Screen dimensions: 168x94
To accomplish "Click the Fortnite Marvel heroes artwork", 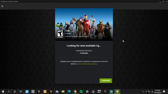I will (84, 24).
